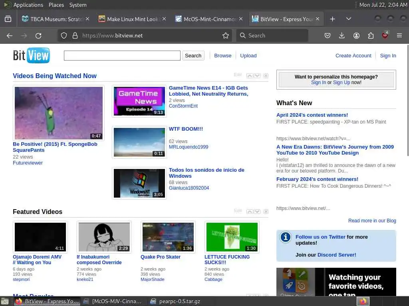
Task: Open the Places menu
Action: [56, 5]
